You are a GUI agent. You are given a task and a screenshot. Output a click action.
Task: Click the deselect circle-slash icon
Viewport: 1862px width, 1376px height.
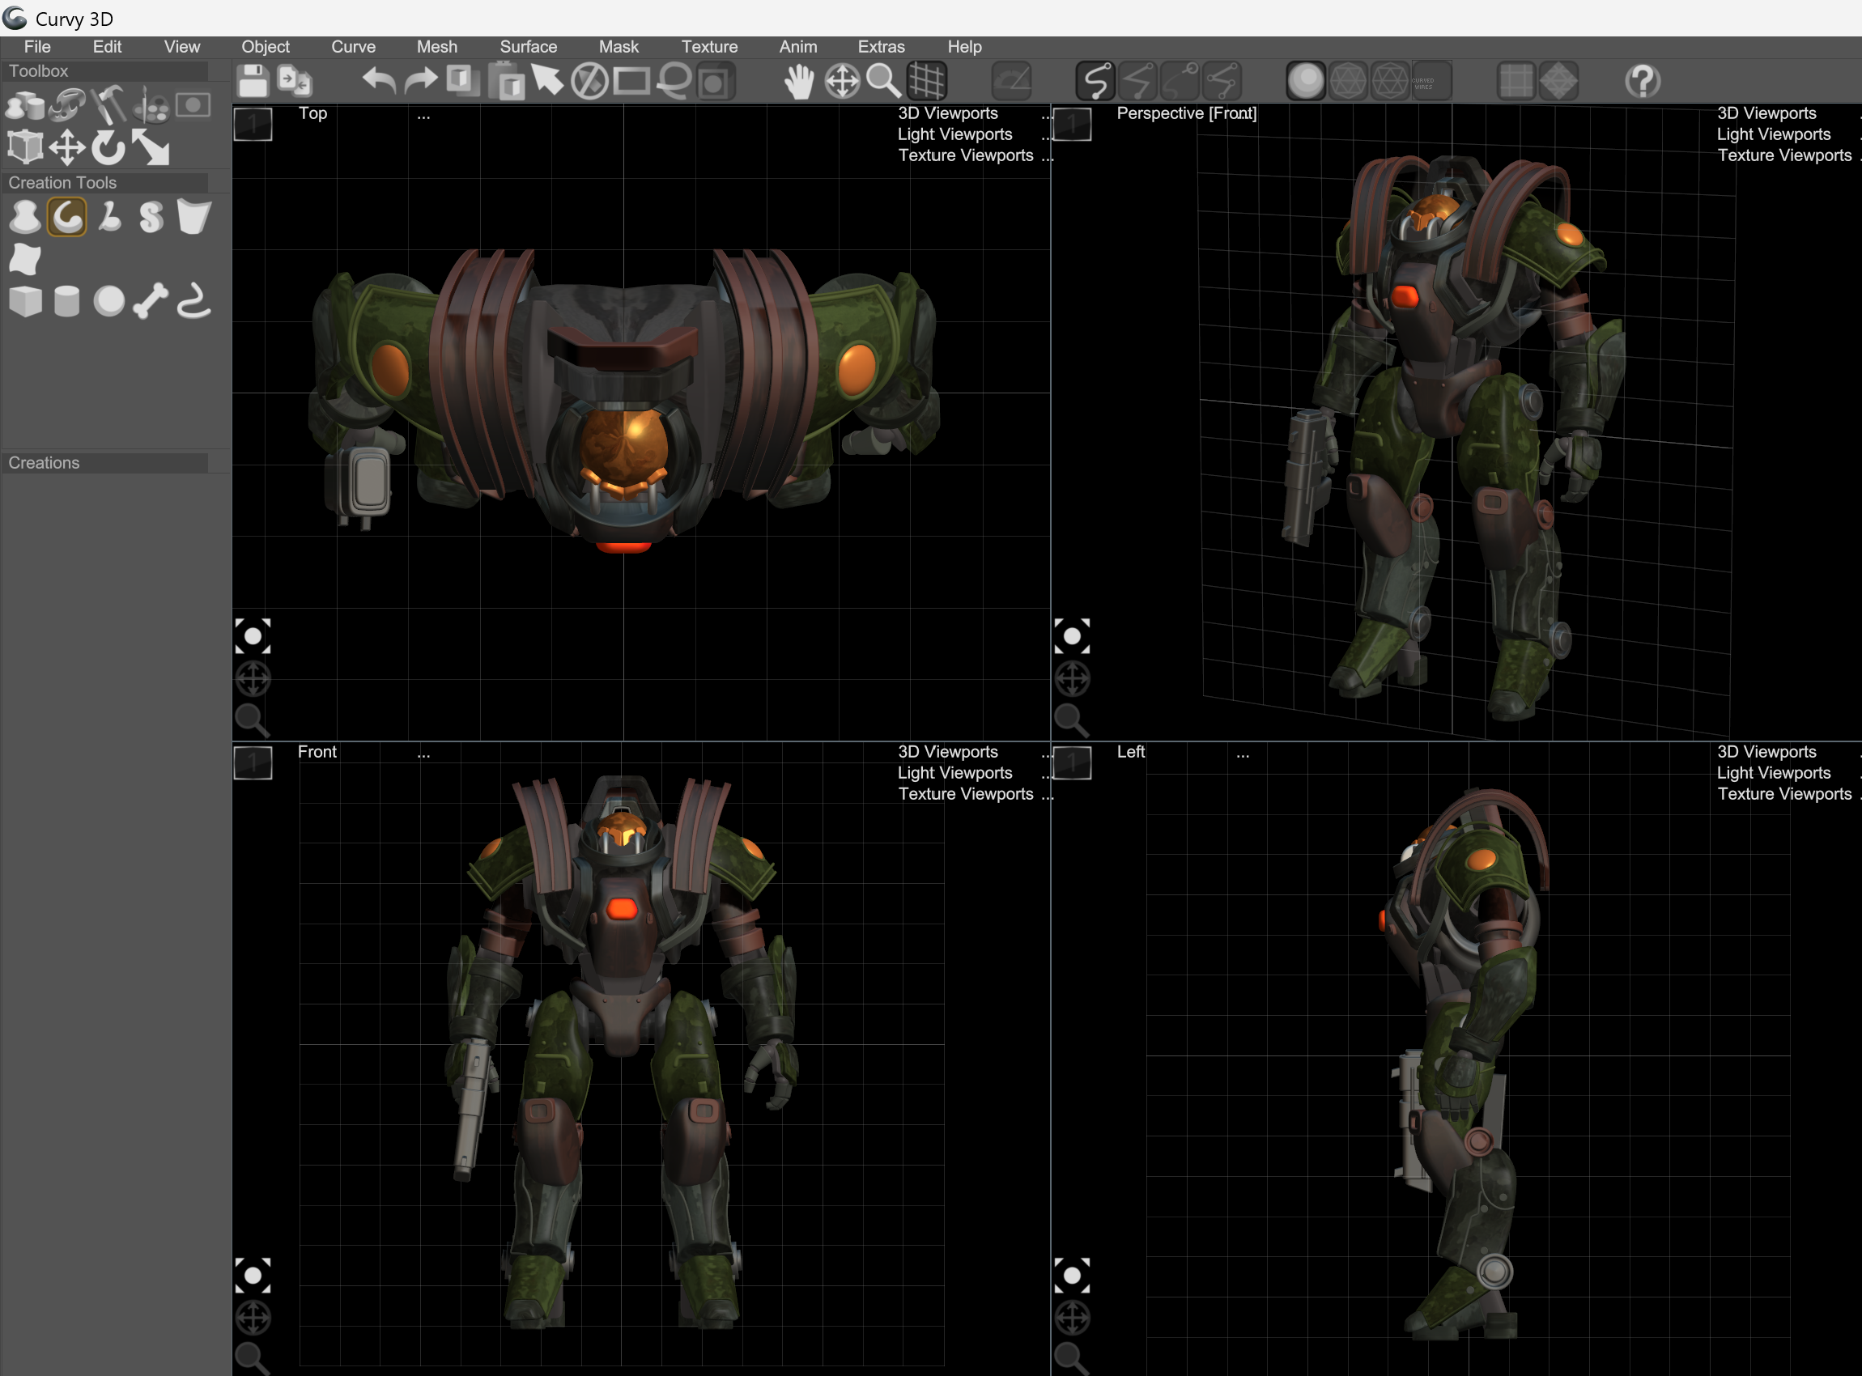pos(589,81)
